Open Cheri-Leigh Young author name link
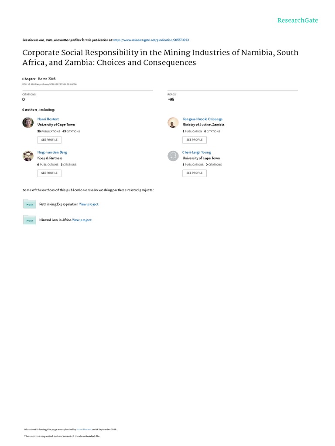This screenshot has height=446, width=335. pyautogui.click(x=197, y=152)
